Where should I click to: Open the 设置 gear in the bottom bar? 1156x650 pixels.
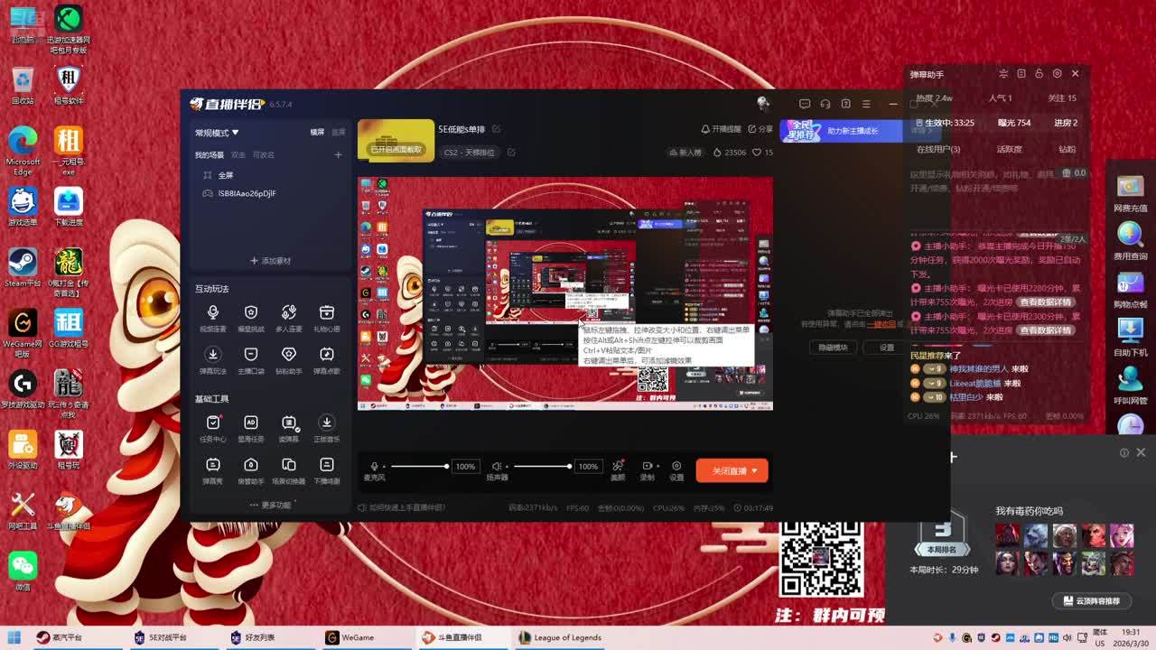(x=676, y=470)
